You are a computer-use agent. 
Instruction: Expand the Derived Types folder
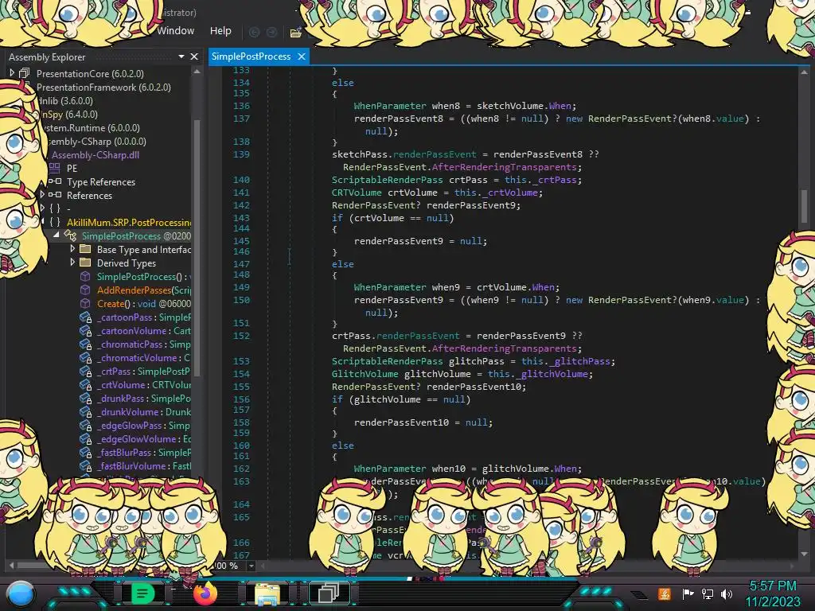click(x=72, y=263)
